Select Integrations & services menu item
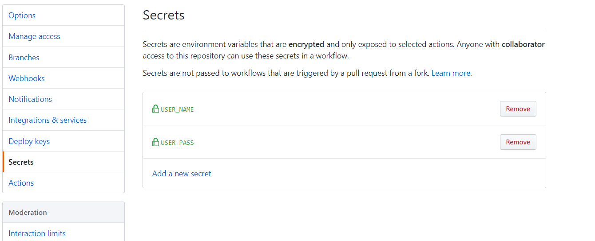Viewport: 595px width, 241px height. tap(48, 120)
